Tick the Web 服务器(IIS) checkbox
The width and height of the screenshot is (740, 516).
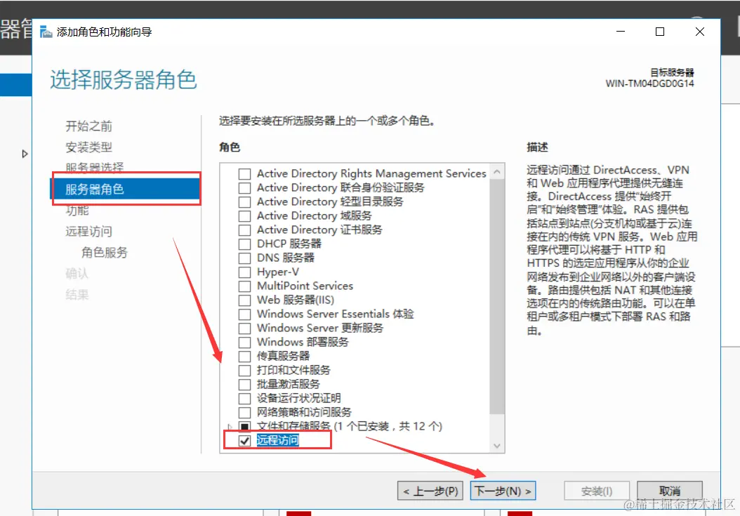[244, 300]
